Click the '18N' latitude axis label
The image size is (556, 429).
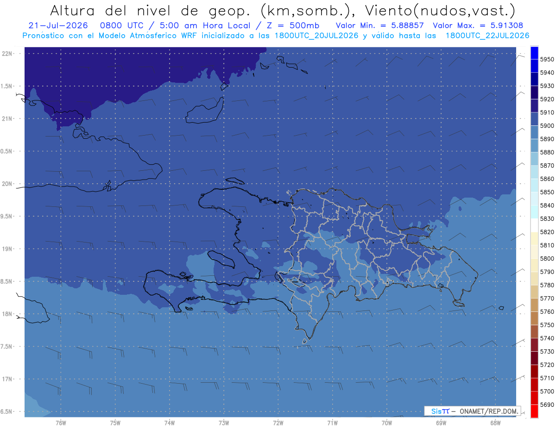(8, 314)
